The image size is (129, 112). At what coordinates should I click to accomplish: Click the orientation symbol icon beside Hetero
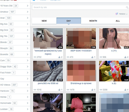117,14
